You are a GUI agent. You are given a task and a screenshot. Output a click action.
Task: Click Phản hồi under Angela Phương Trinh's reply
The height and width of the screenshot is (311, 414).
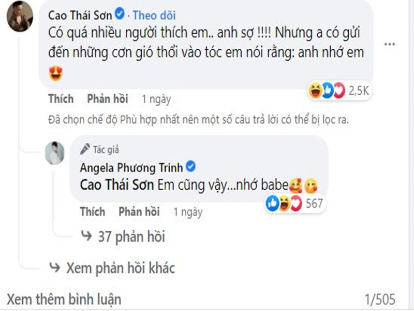pyautogui.click(x=138, y=211)
